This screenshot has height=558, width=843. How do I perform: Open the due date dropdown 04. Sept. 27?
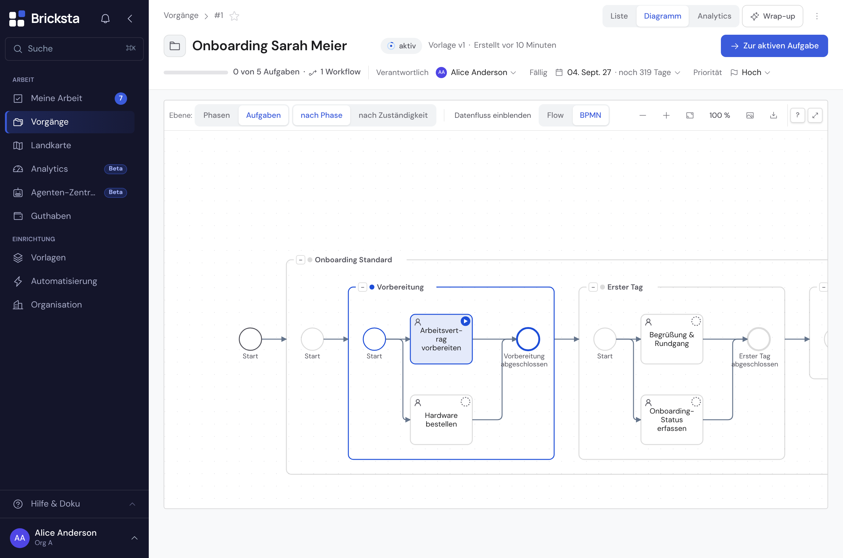point(618,73)
